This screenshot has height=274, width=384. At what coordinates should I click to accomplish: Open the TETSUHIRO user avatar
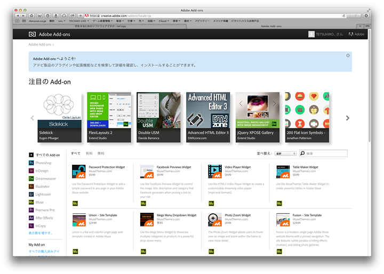click(x=311, y=34)
